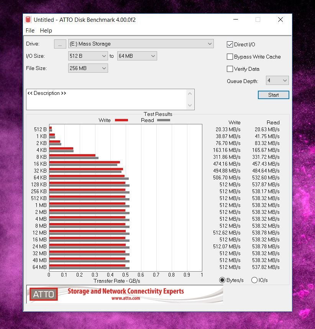This screenshot has width=315, height=329.
Task: Click the gray Read legend swatch
Action: coord(164,120)
